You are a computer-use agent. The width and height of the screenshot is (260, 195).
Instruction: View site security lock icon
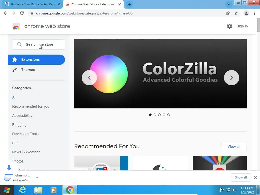click(x=32, y=13)
